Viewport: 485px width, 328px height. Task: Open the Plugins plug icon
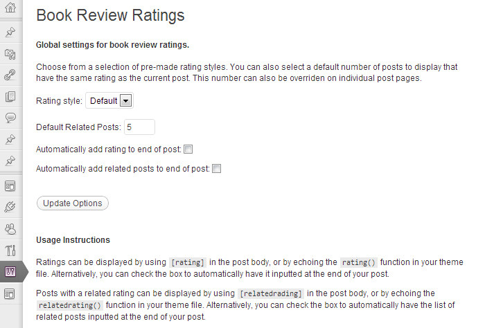coord(10,206)
